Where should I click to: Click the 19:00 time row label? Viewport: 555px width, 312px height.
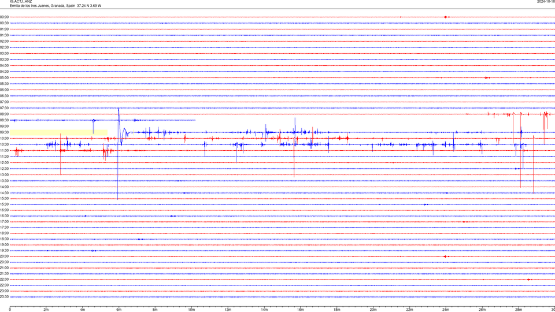point(4,245)
